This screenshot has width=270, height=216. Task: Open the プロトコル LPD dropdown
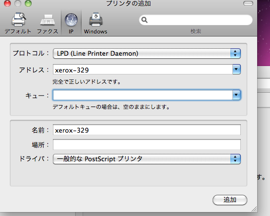tap(147, 53)
